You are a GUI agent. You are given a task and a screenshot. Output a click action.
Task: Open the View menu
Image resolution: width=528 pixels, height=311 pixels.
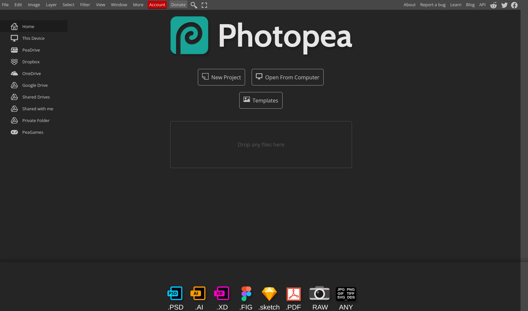click(100, 5)
